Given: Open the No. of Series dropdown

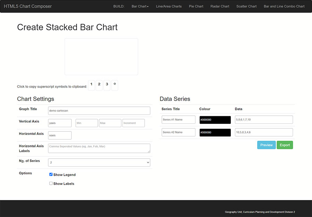Looking at the screenshot, I should (99, 162).
